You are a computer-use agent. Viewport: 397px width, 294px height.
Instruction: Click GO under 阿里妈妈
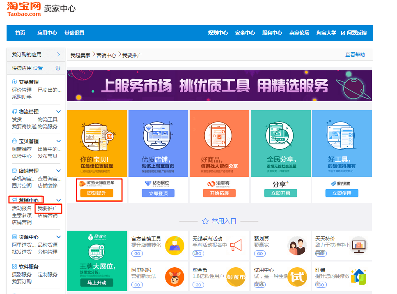(137, 285)
